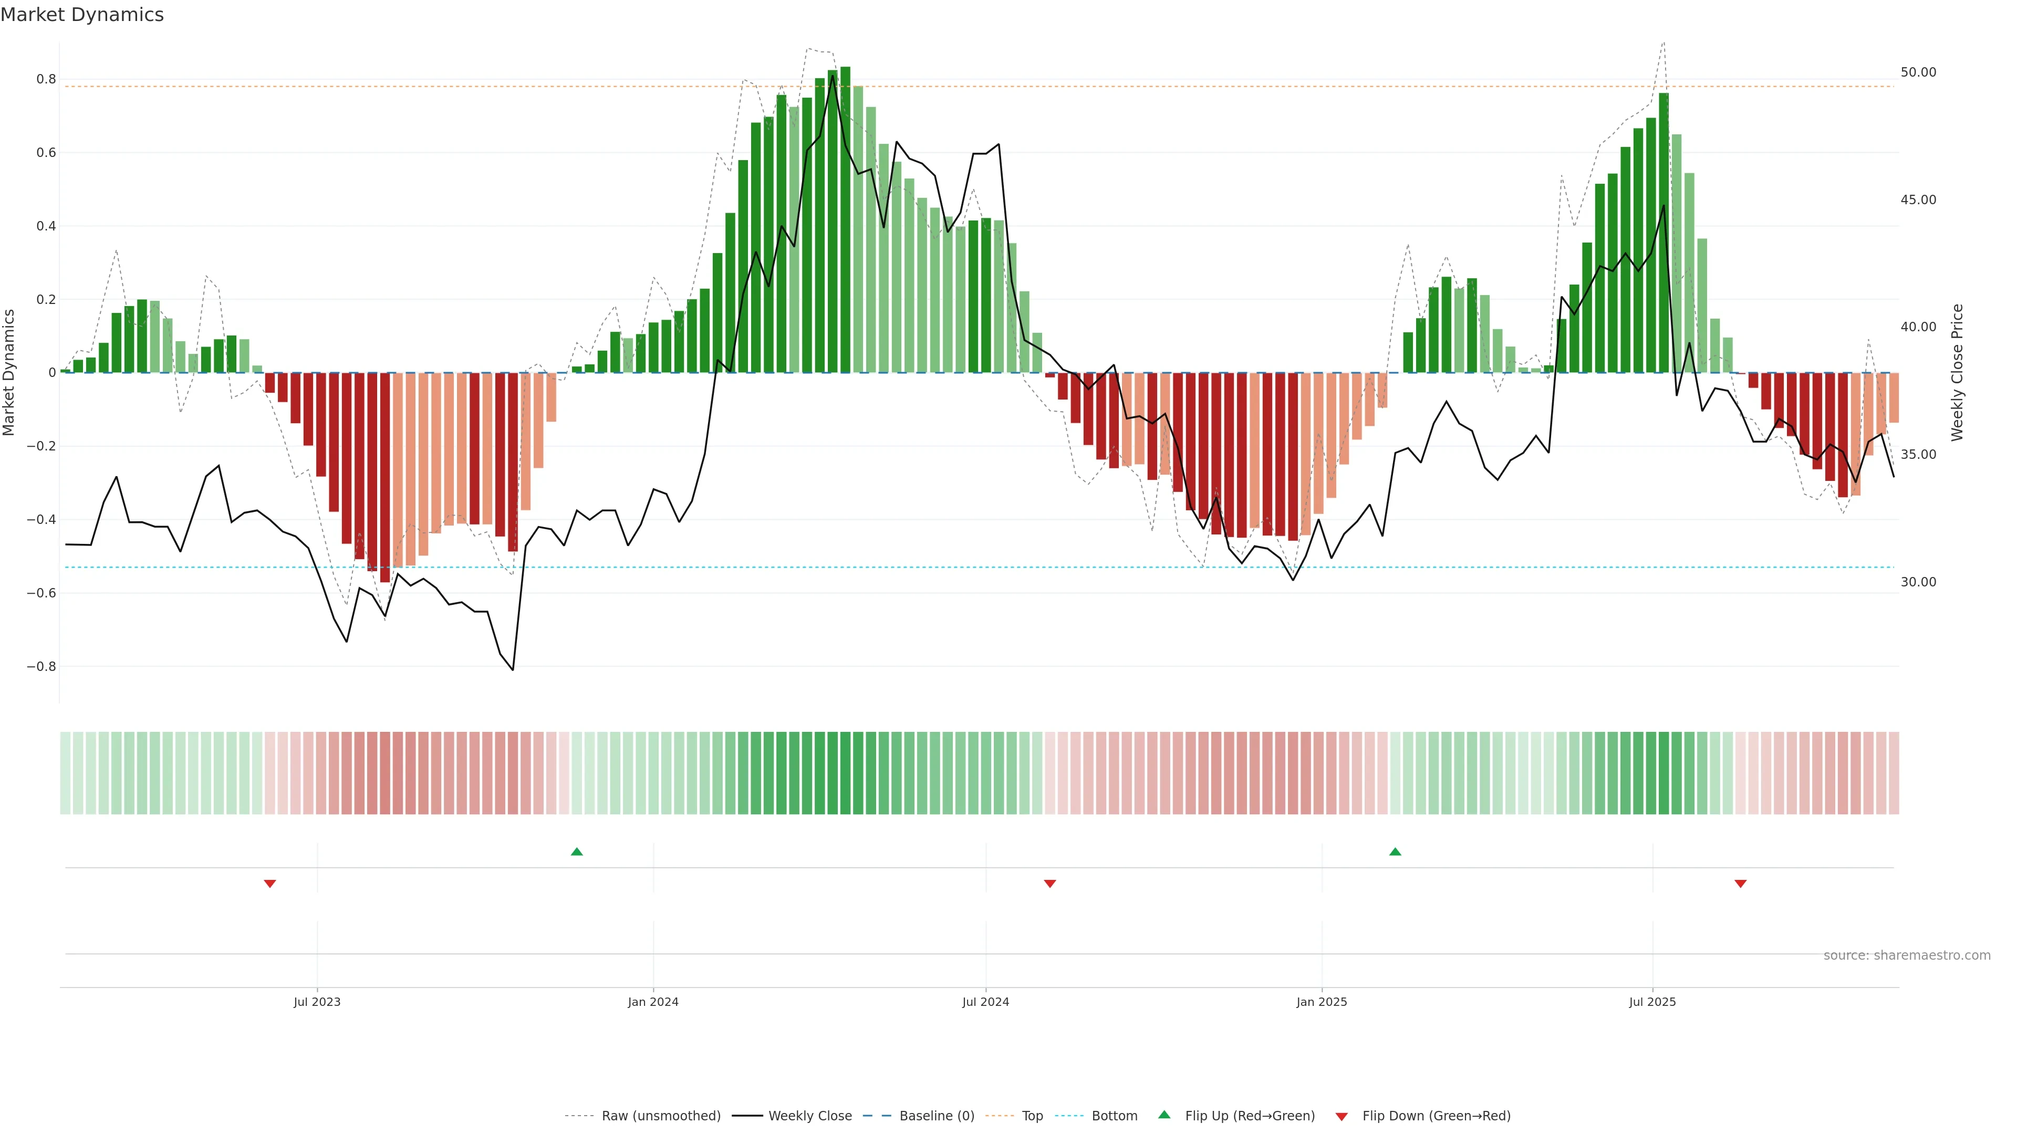Click the Market Dynamics chart title
Screen dimensions: 2017x1134
(x=82, y=15)
